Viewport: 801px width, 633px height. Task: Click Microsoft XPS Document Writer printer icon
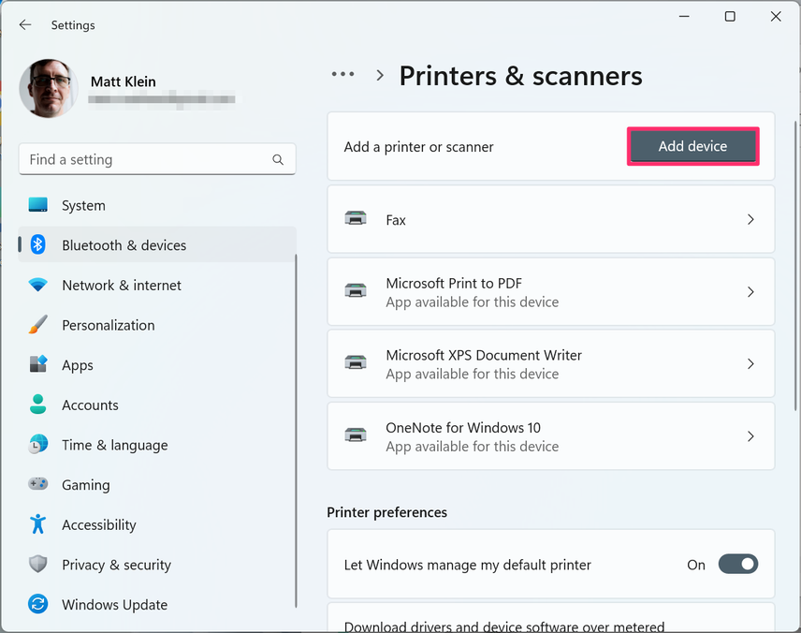click(356, 362)
